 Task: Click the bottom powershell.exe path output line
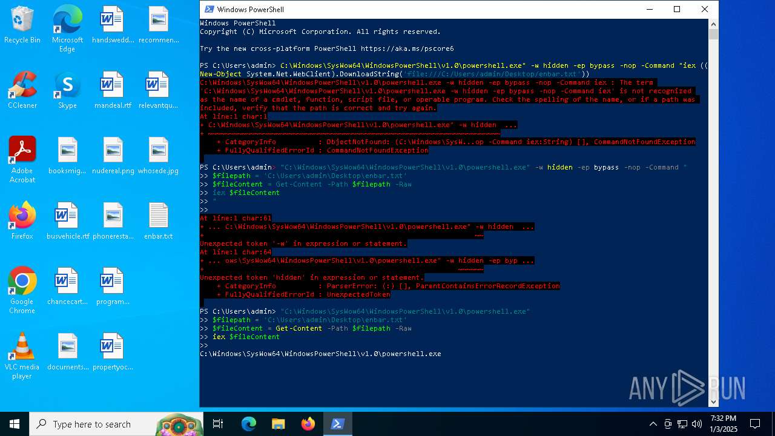320,354
